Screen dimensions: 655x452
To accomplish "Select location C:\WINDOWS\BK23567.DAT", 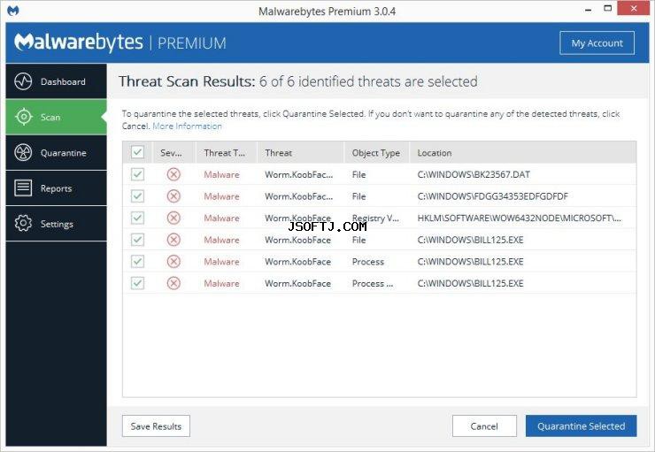I will coord(474,174).
